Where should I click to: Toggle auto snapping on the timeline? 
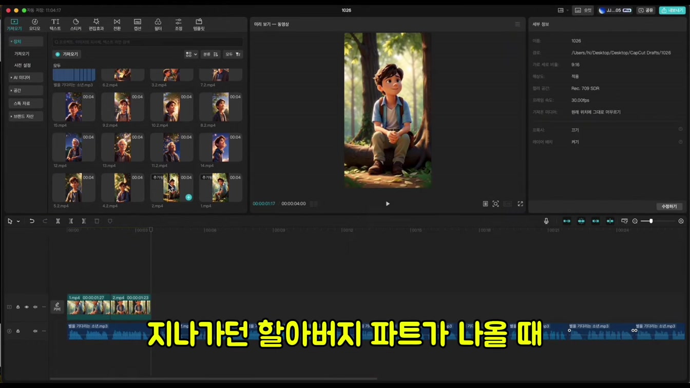(x=581, y=221)
